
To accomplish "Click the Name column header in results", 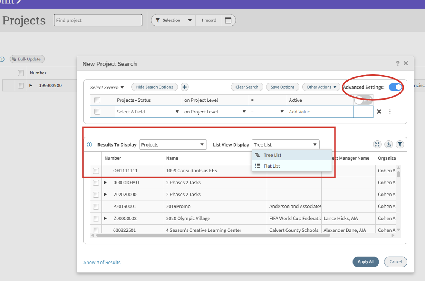I will [x=172, y=158].
